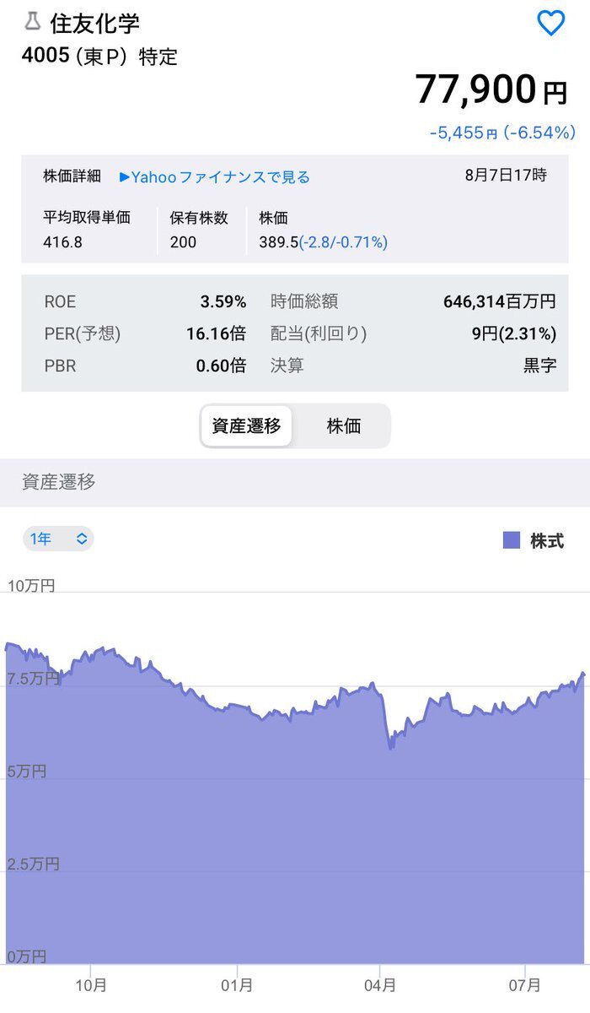Click the -5,455円 loss figure
Image resolution: width=590 pixels, height=1013 pixels.
[463, 133]
